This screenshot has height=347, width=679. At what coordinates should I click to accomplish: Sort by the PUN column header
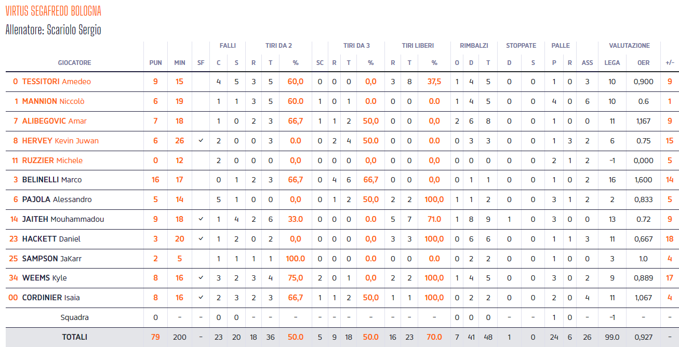tap(155, 63)
